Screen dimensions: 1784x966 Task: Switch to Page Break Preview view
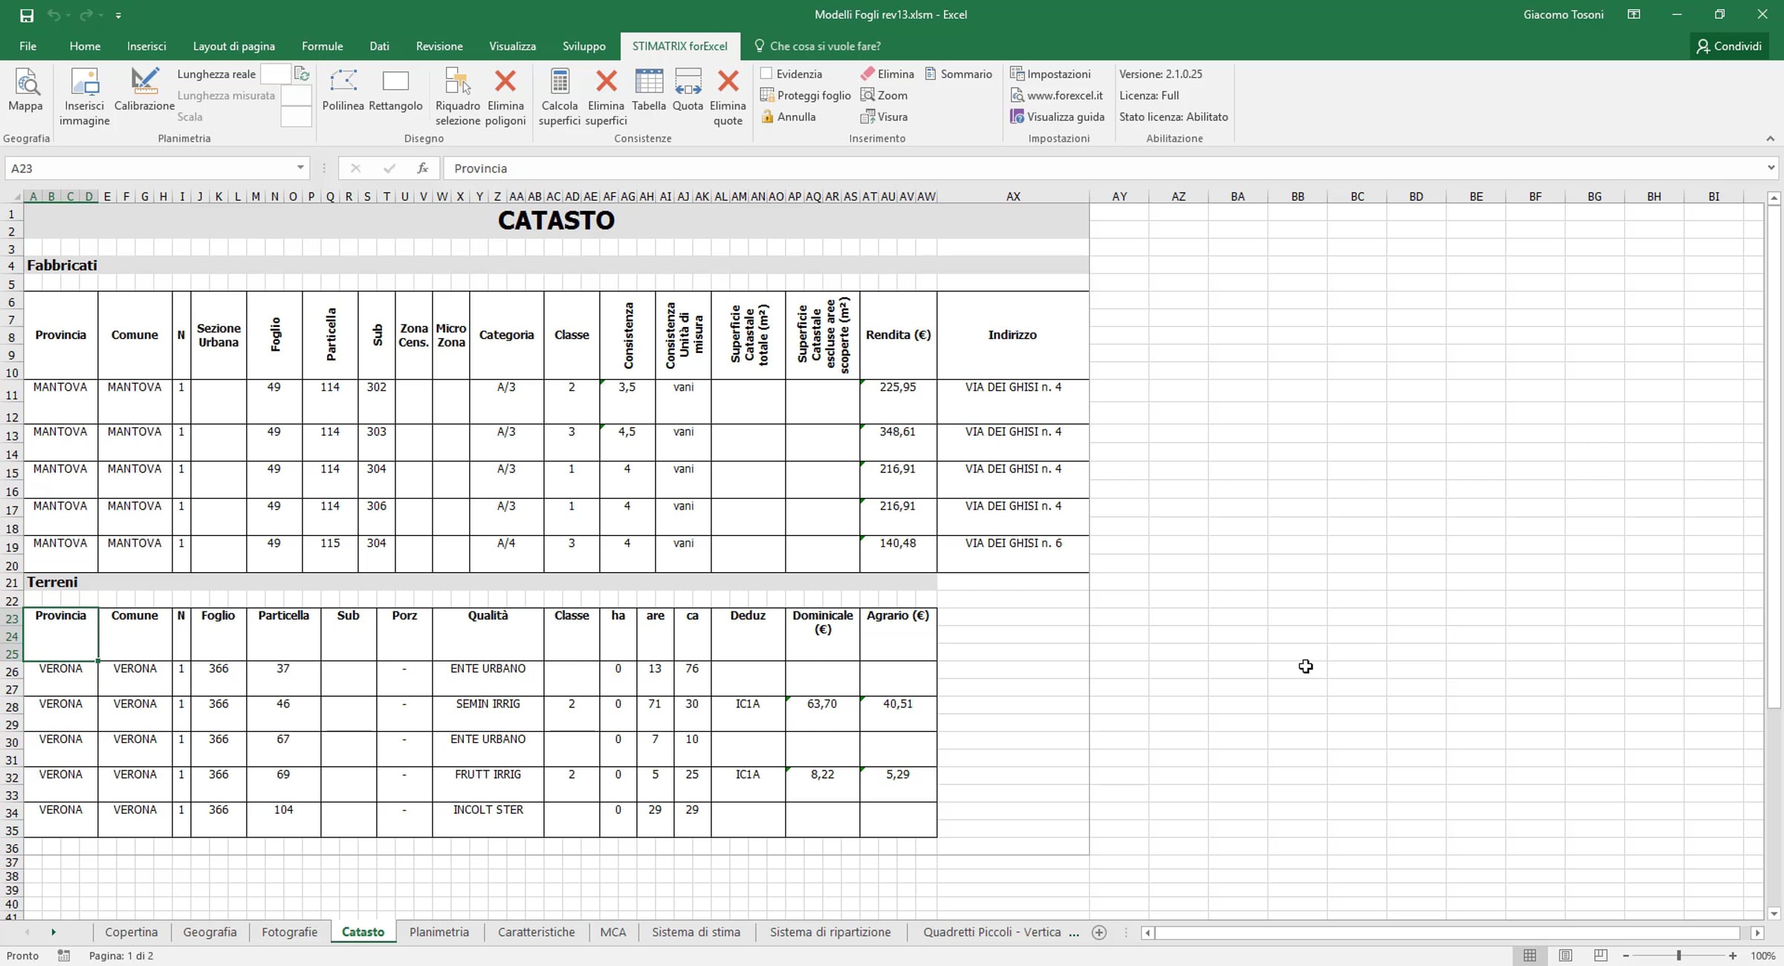tap(1601, 956)
